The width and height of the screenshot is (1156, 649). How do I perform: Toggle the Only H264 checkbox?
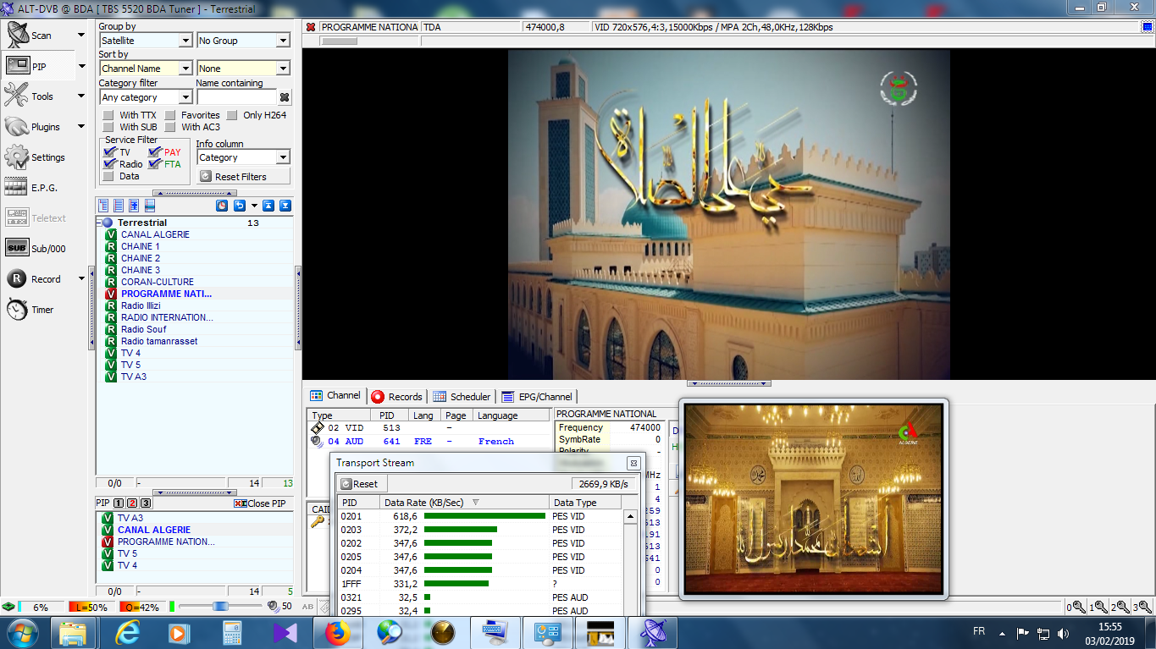coord(232,115)
